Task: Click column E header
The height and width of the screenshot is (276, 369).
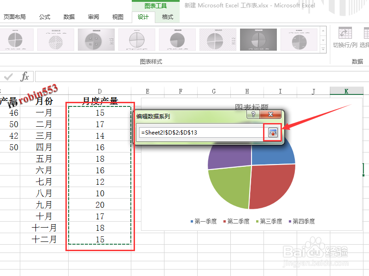Action: click(147, 91)
